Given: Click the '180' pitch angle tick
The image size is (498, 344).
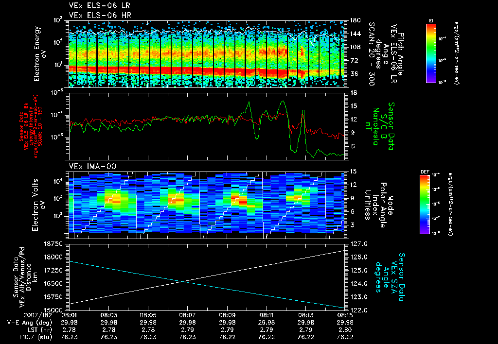Looking at the screenshot, I should pyautogui.click(x=355, y=20).
